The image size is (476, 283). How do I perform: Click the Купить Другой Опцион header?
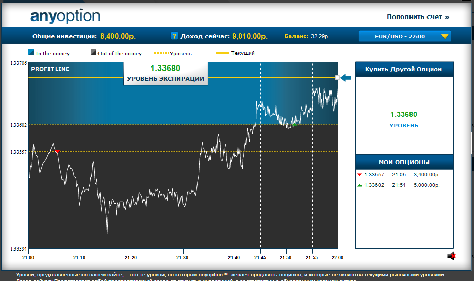[404, 69]
